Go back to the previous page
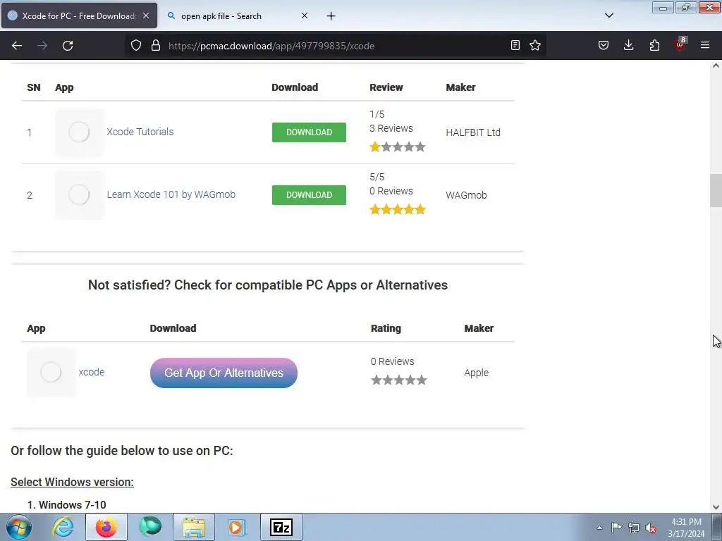This screenshot has width=722, height=541. pos(17,46)
